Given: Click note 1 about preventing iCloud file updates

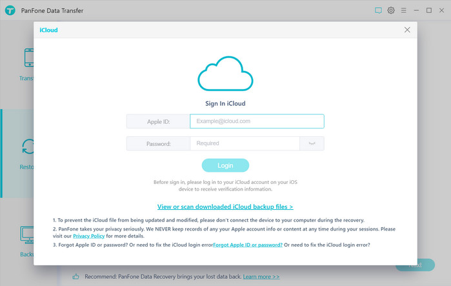Looking at the screenshot, I should [208, 220].
